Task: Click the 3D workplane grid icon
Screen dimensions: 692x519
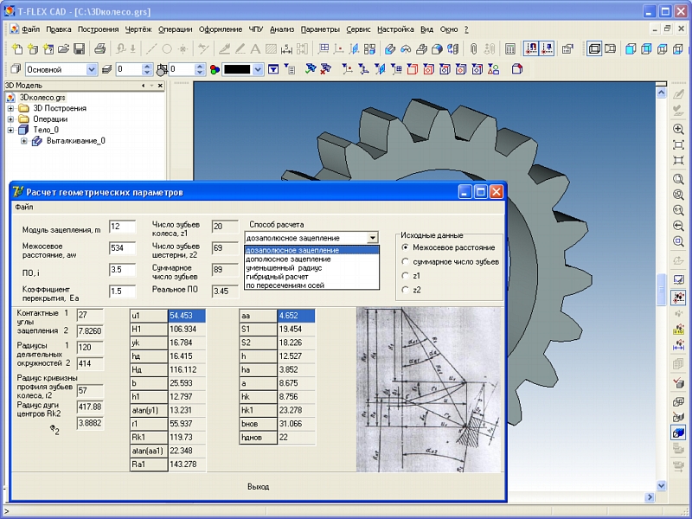Action: 324,48
